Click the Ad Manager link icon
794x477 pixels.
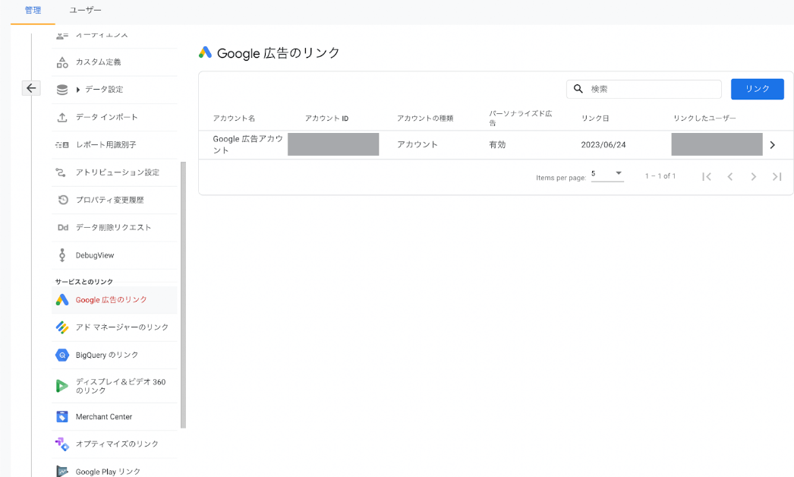coord(61,327)
